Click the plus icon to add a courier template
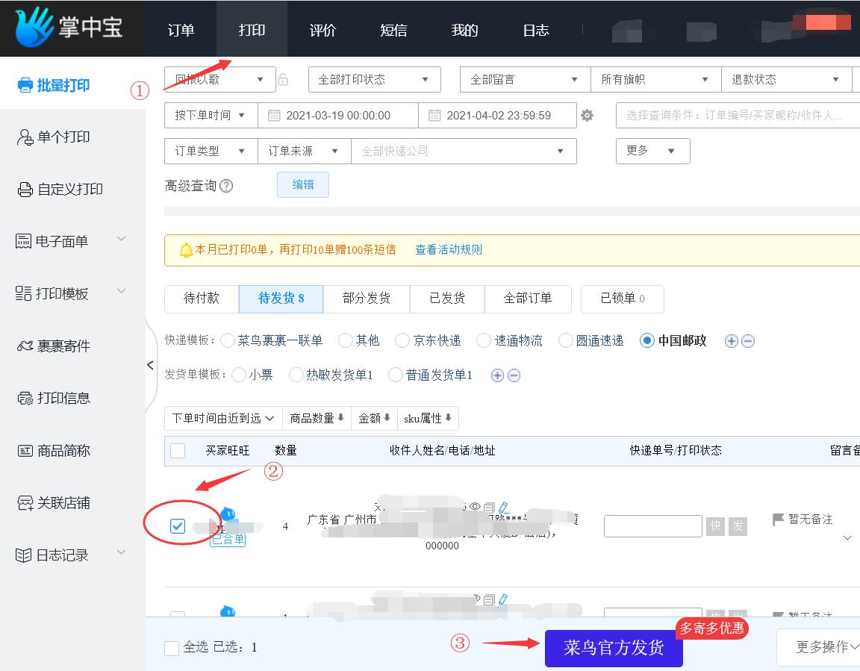Image resolution: width=860 pixels, height=671 pixels. click(x=730, y=340)
